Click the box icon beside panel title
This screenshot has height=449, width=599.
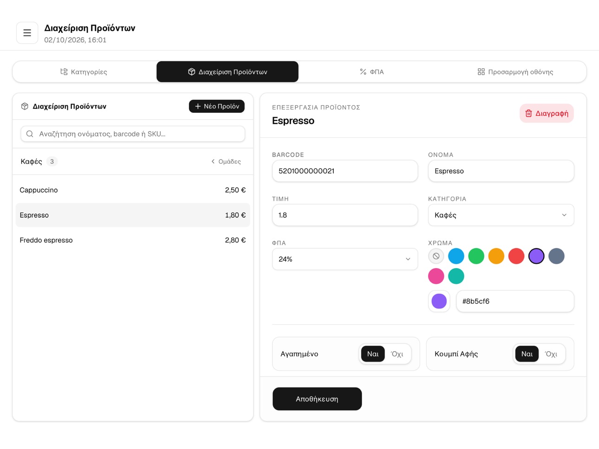pyautogui.click(x=25, y=106)
